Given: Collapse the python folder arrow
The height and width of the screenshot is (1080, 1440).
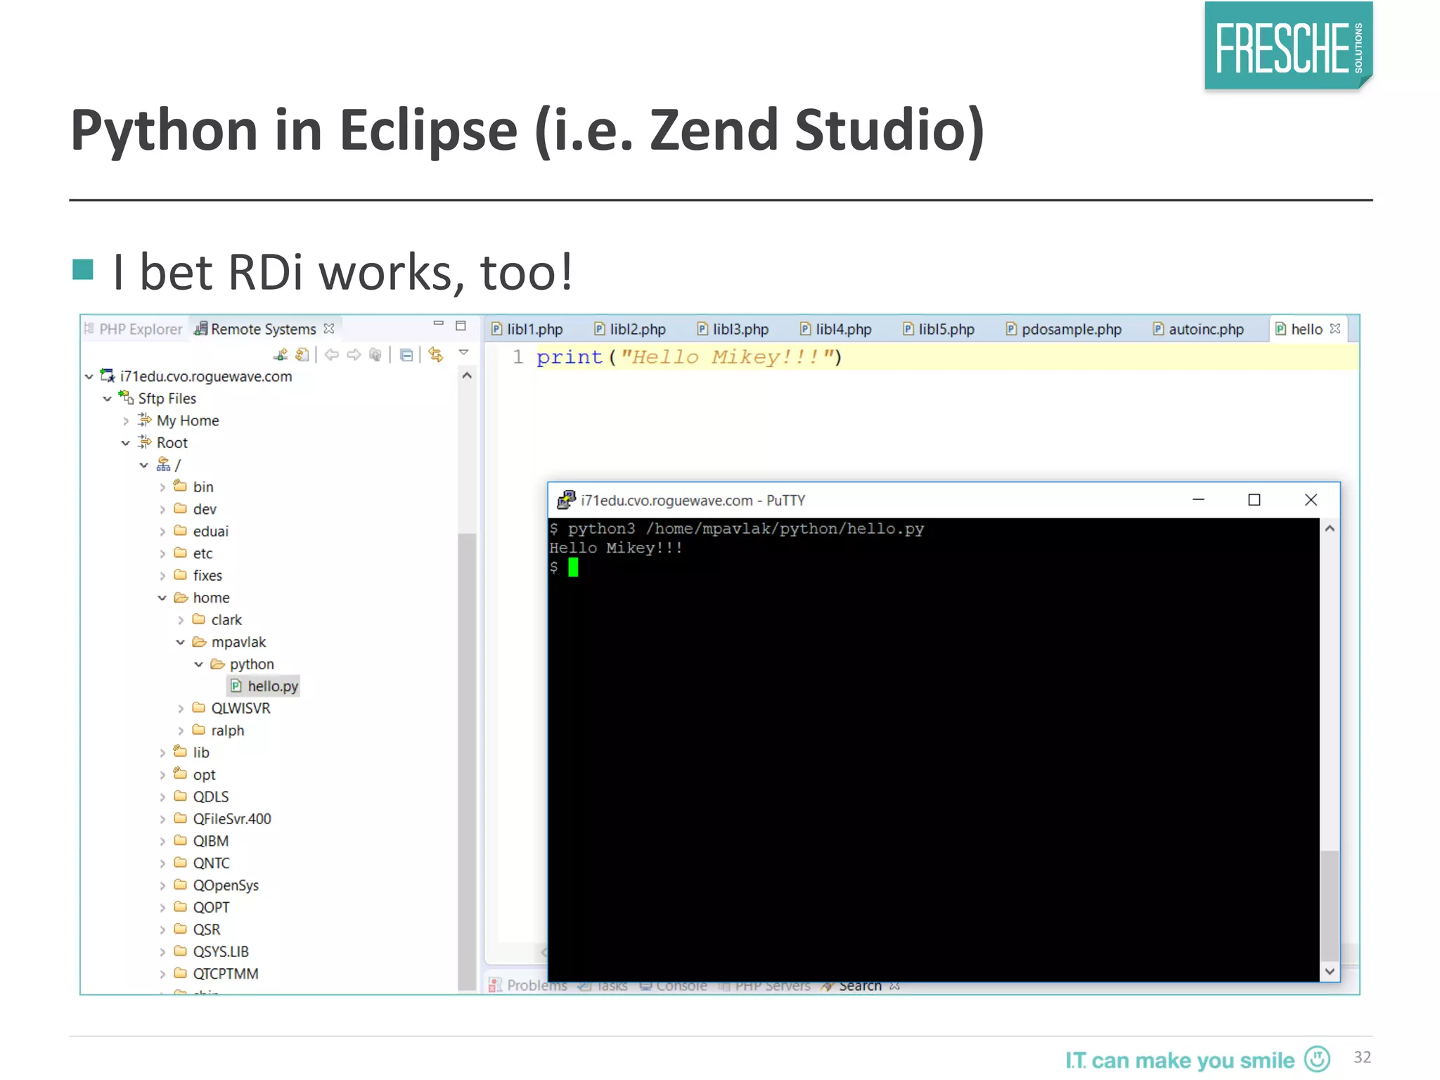Looking at the screenshot, I should [x=199, y=664].
